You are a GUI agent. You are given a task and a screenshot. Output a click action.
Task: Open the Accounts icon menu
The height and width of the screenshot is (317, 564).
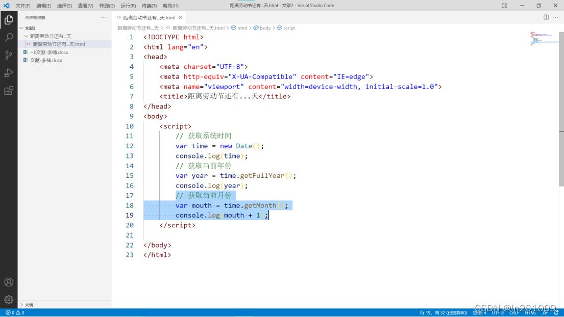tap(9, 282)
